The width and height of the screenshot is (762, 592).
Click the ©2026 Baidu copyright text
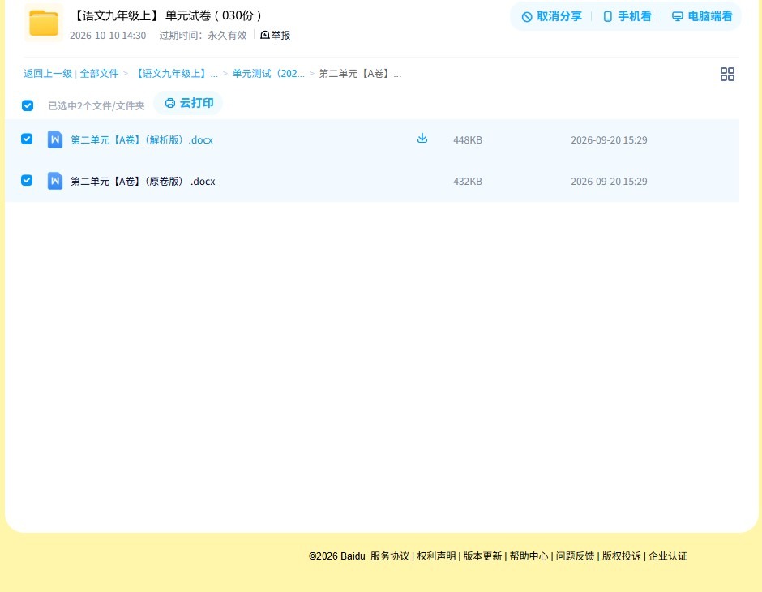(x=336, y=556)
